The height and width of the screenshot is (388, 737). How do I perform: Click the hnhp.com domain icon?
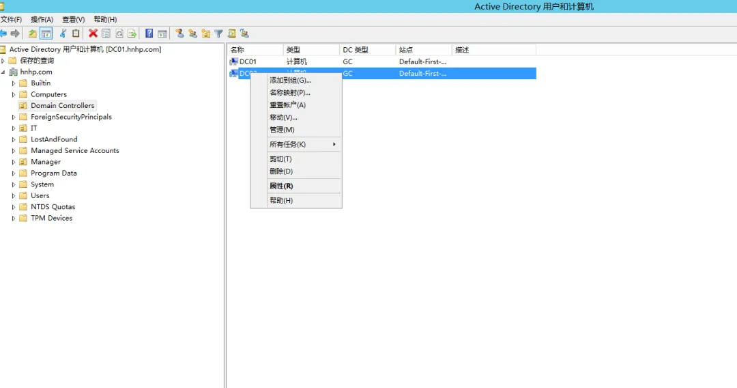pyautogui.click(x=13, y=72)
